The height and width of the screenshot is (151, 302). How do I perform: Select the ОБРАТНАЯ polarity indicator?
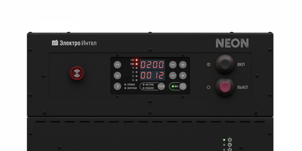[125, 88]
